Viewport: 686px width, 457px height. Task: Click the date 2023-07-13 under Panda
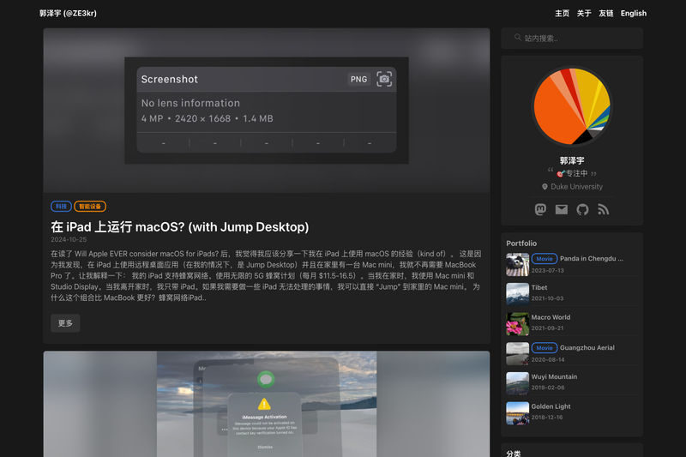(548, 270)
